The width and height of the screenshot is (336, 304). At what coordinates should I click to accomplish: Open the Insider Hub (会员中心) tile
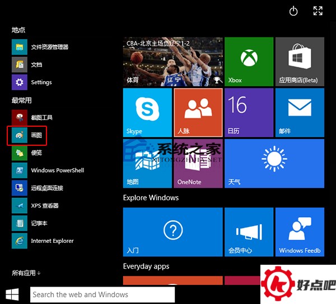tap(249, 232)
